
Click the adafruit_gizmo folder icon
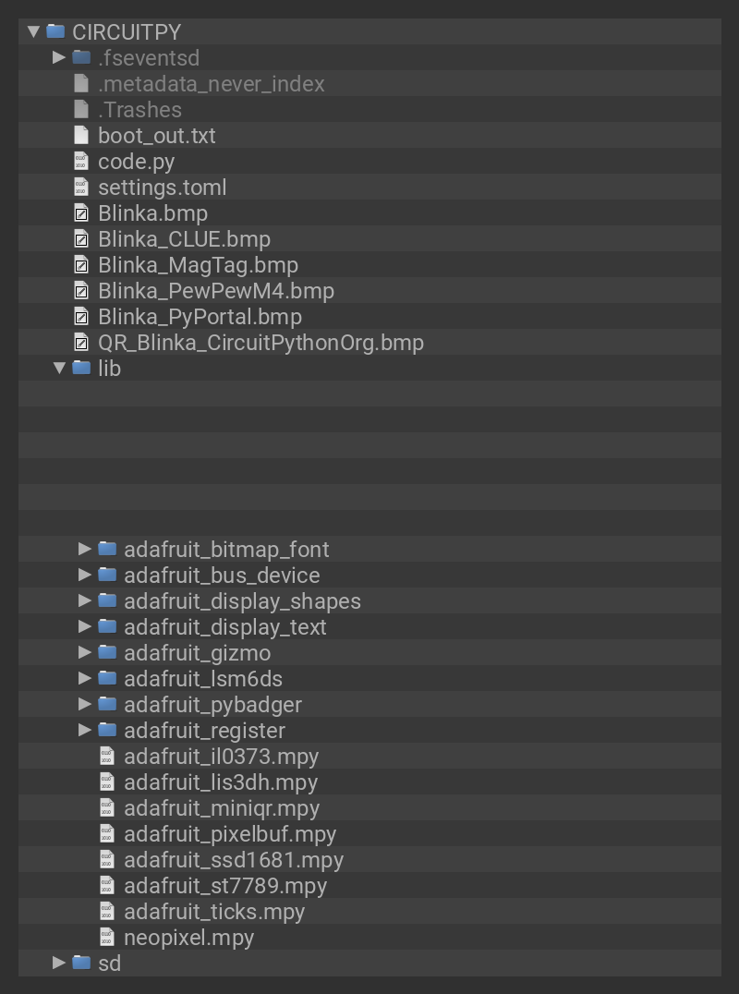107,652
